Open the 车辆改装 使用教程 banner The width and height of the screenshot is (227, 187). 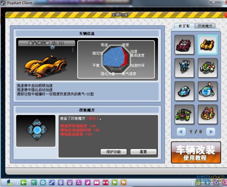pyautogui.click(x=196, y=152)
